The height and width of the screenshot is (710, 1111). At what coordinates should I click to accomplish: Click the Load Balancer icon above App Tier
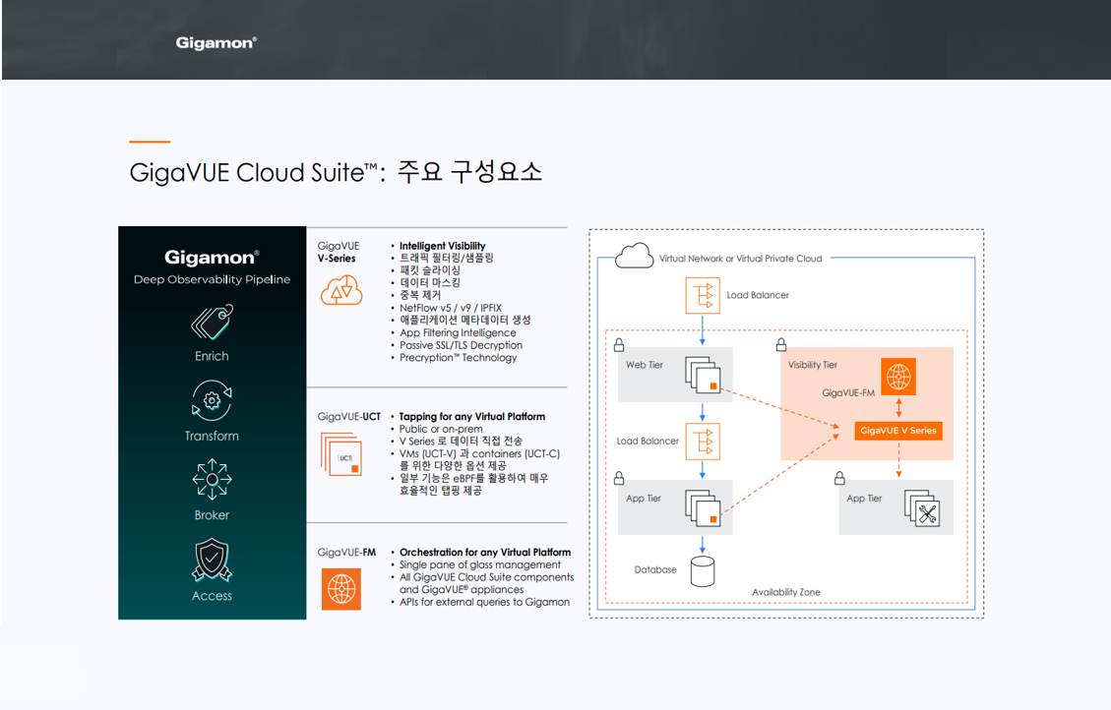[703, 442]
